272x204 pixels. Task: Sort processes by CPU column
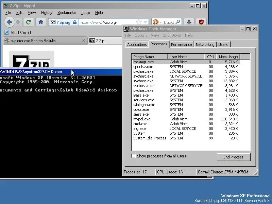click(x=210, y=57)
